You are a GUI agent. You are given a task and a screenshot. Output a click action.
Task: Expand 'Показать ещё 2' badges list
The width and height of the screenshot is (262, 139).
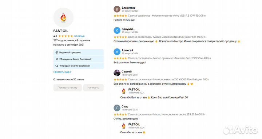(62, 72)
